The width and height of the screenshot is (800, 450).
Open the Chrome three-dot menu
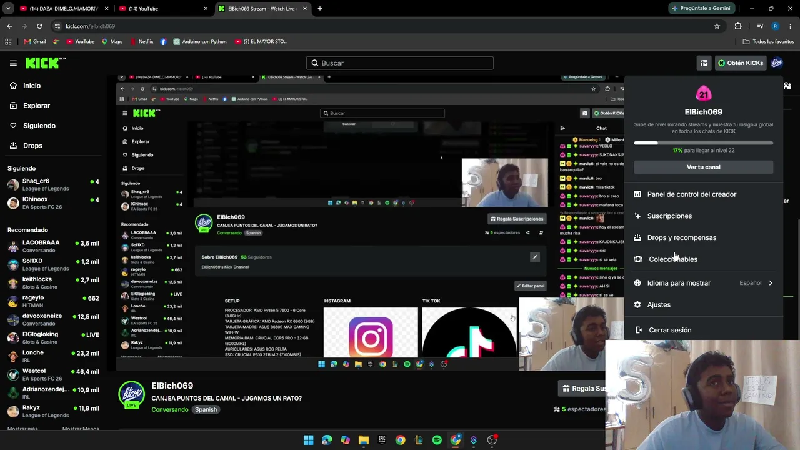(x=791, y=26)
